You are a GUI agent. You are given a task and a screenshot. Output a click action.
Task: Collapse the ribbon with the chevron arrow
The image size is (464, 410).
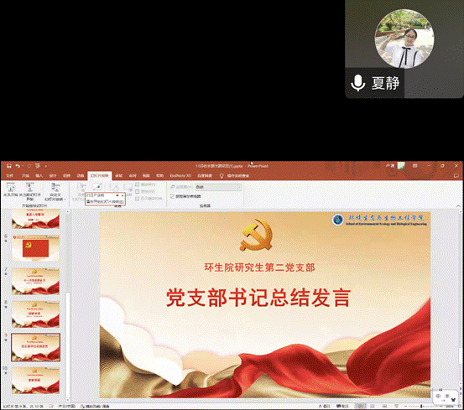coord(458,205)
